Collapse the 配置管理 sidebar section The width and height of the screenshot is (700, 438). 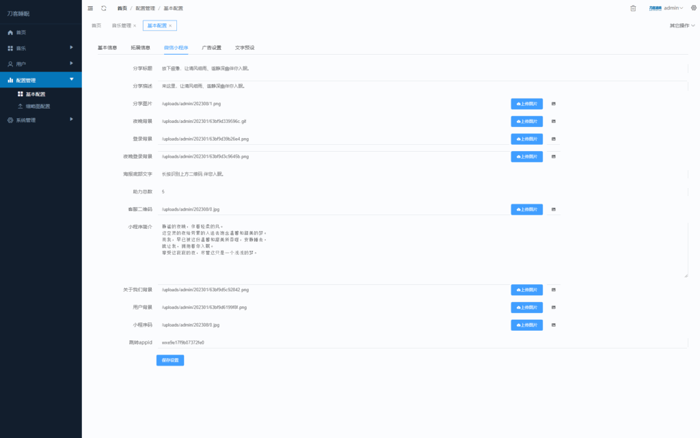coord(41,80)
